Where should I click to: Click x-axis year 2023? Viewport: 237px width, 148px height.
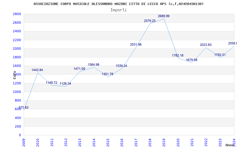click(220, 142)
